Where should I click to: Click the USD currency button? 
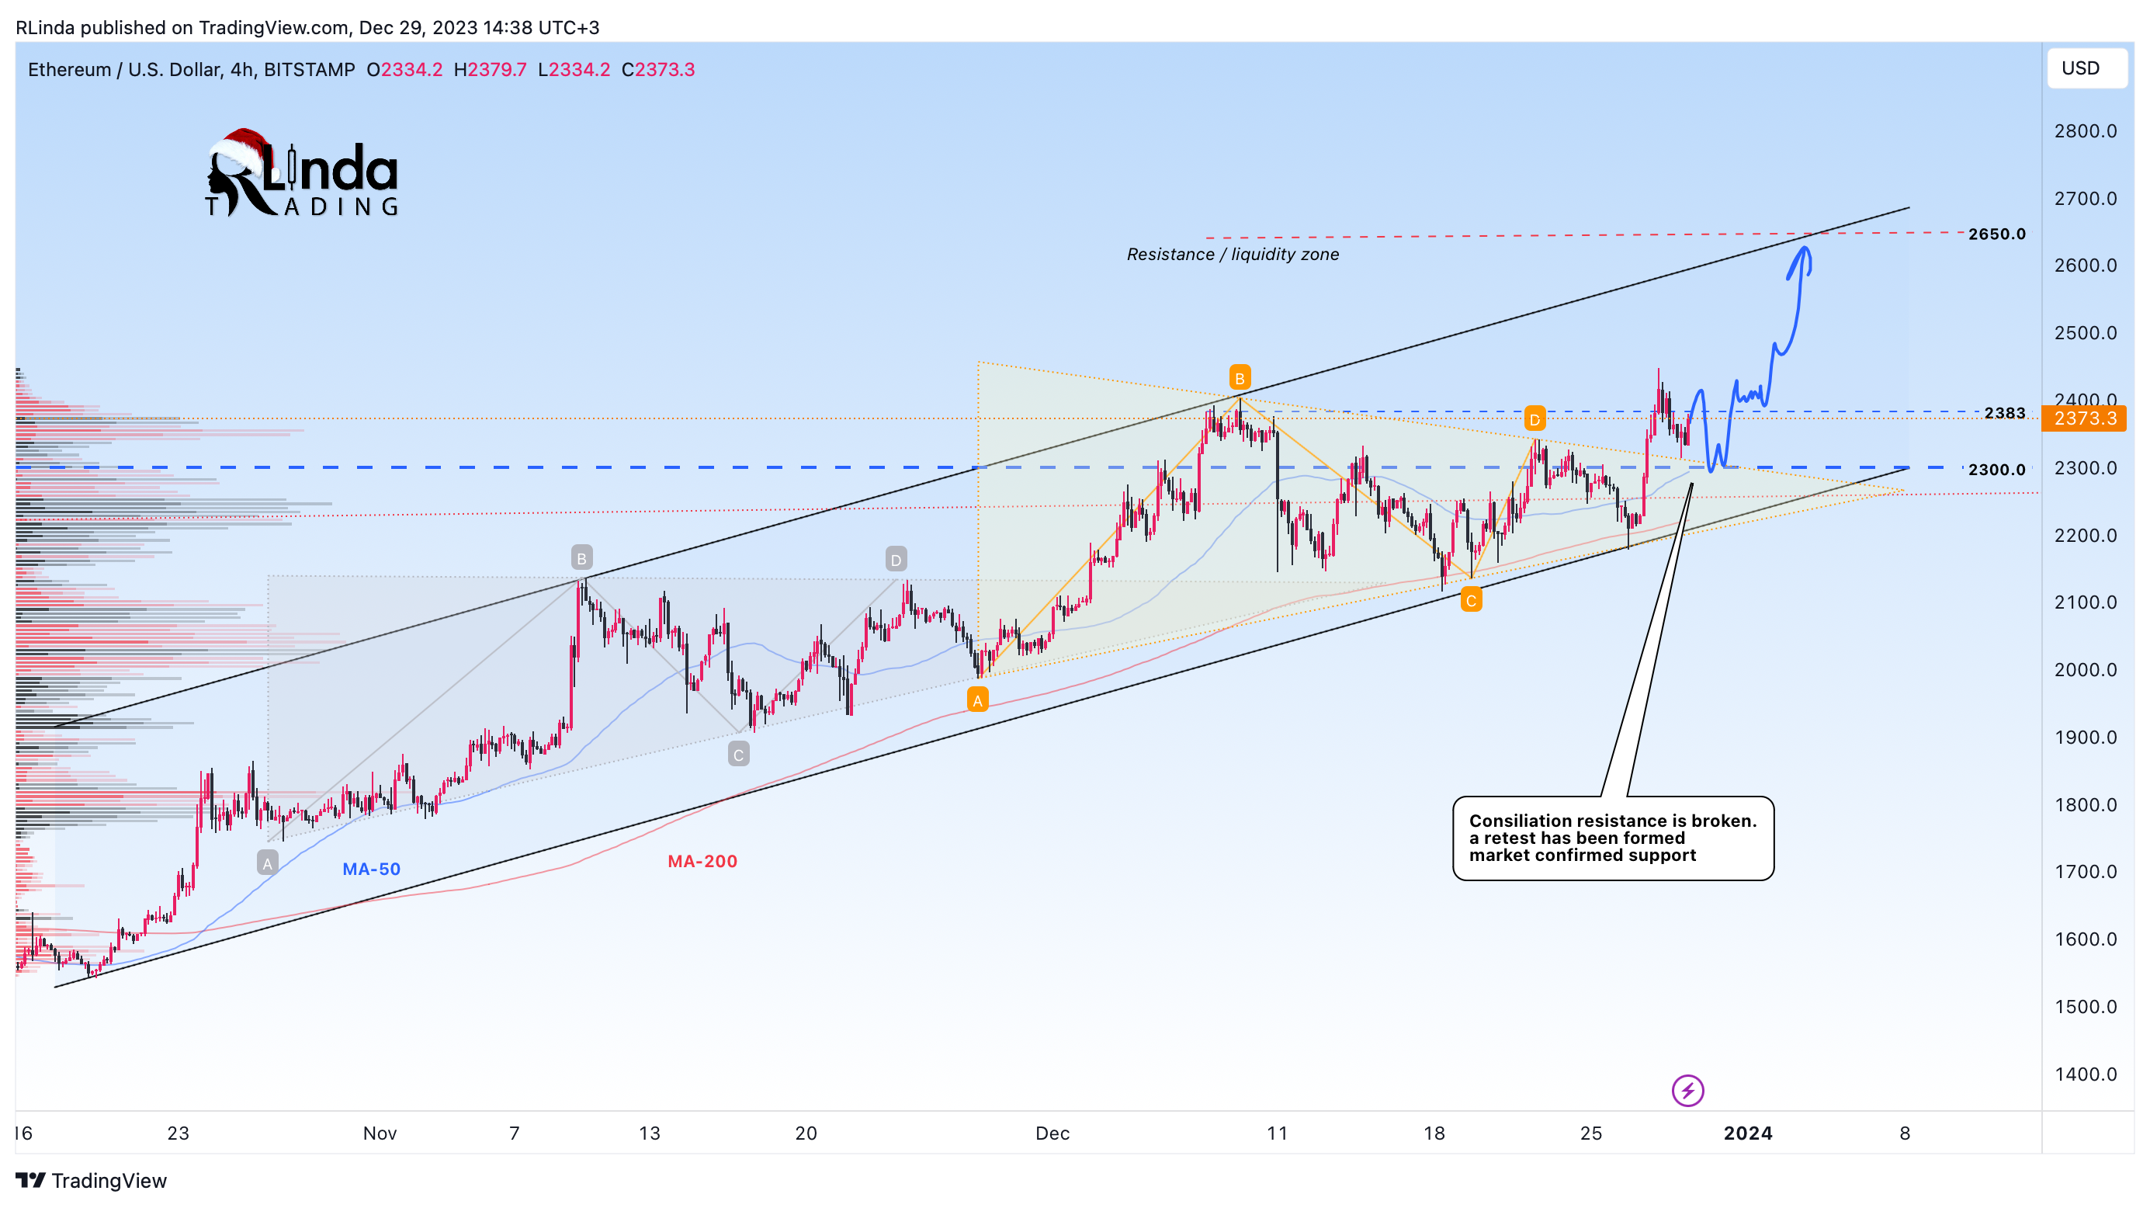(2086, 68)
